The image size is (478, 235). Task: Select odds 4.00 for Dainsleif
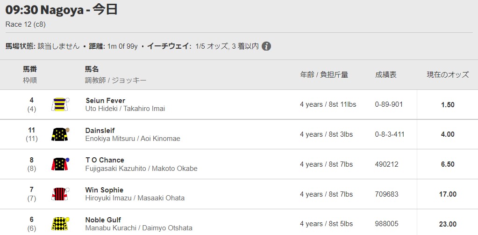click(x=448, y=134)
